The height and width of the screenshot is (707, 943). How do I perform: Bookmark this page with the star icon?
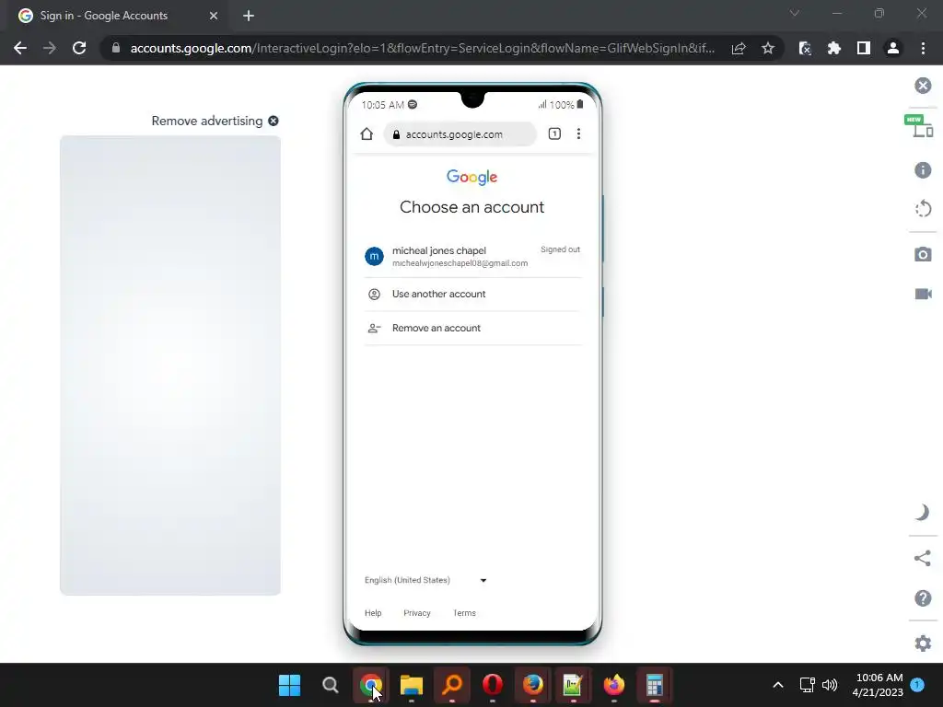click(x=768, y=48)
